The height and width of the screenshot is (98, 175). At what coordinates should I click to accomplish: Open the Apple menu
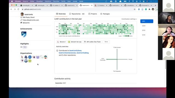[x=12, y=1]
